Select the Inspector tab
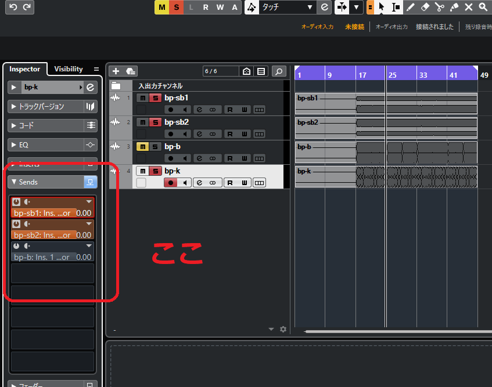The height and width of the screenshot is (387, 492). tap(25, 69)
